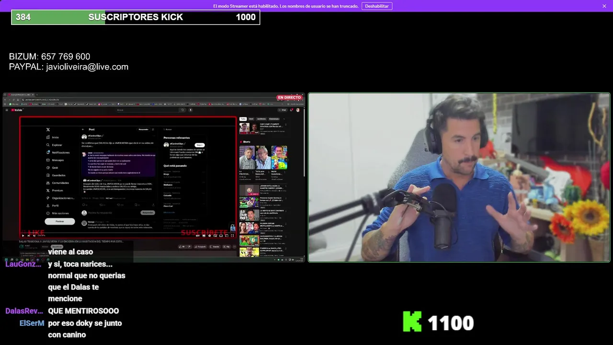This screenshot has width=613, height=345.
Task: Click the back arrow next to Post
Action: pos(83,129)
